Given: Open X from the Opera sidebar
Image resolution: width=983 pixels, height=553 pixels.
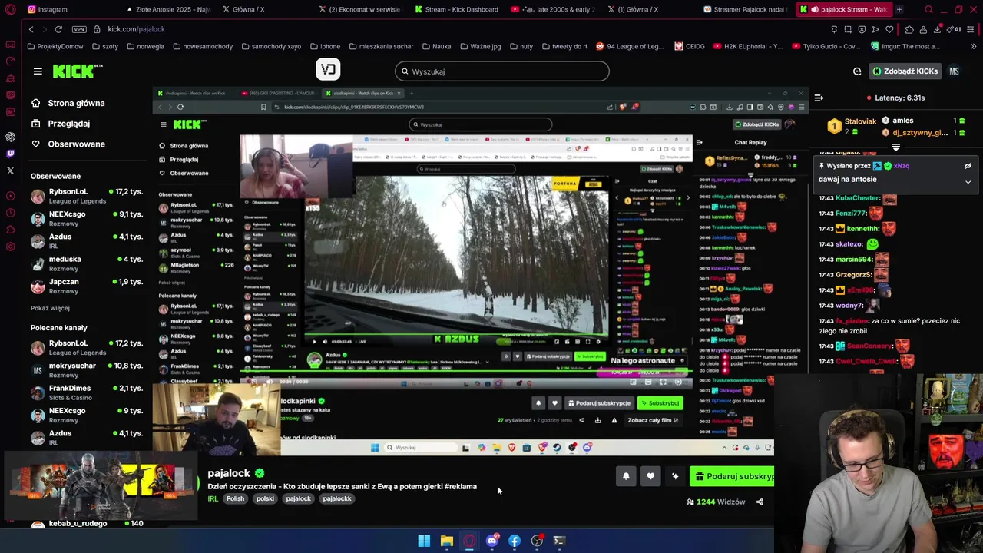Looking at the screenshot, I should 10,171.
